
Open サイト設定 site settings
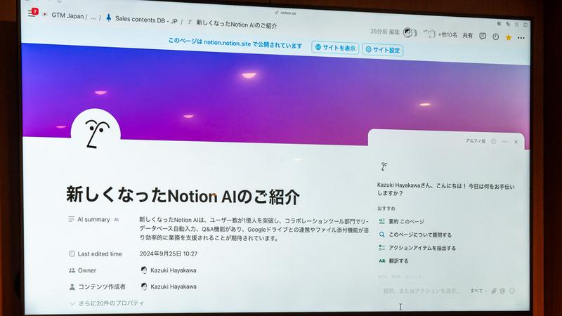click(382, 50)
